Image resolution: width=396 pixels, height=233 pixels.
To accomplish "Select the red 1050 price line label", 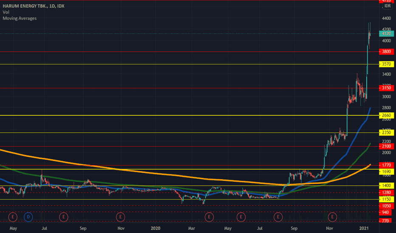I will click(x=386, y=206).
